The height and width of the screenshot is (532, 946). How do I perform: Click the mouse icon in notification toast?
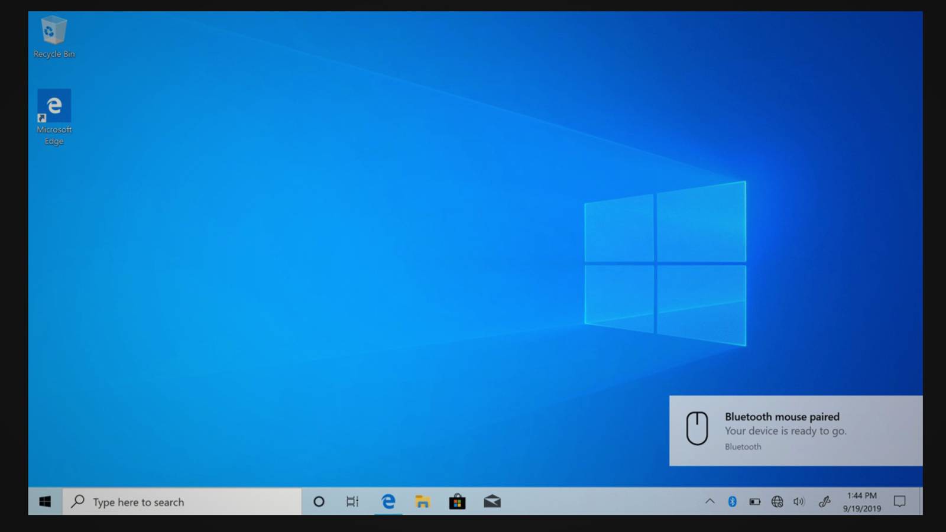tap(697, 428)
